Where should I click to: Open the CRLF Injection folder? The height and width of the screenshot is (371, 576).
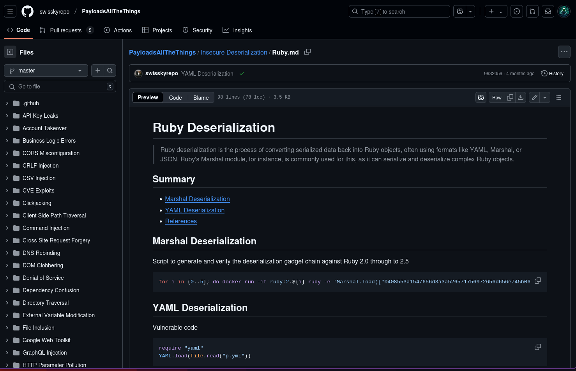pyautogui.click(x=41, y=166)
